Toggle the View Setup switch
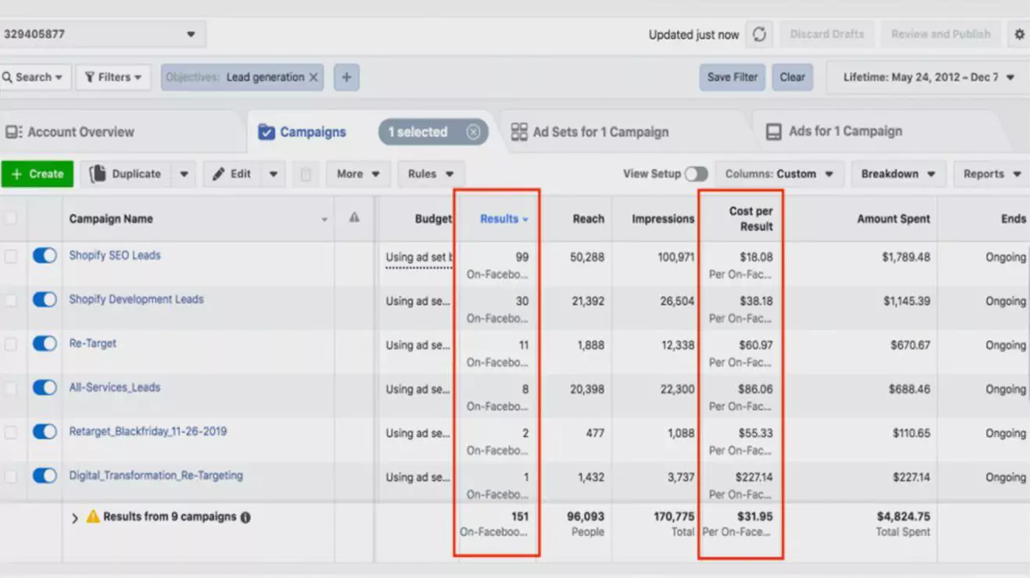 coord(696,174)
